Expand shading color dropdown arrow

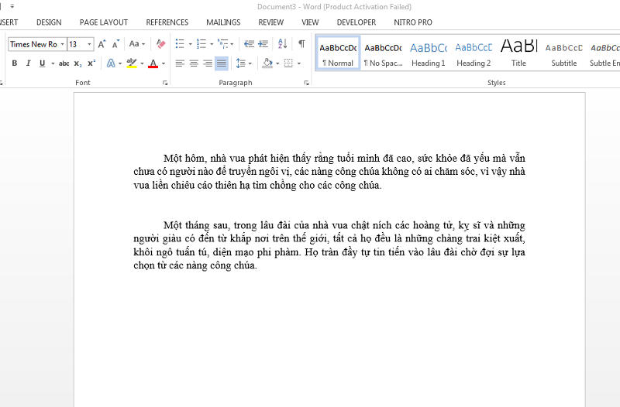tap(277, 63)
